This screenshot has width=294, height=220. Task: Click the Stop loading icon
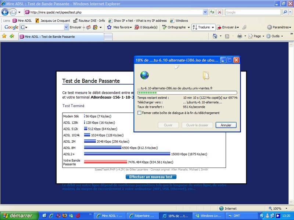pos(219,12)
